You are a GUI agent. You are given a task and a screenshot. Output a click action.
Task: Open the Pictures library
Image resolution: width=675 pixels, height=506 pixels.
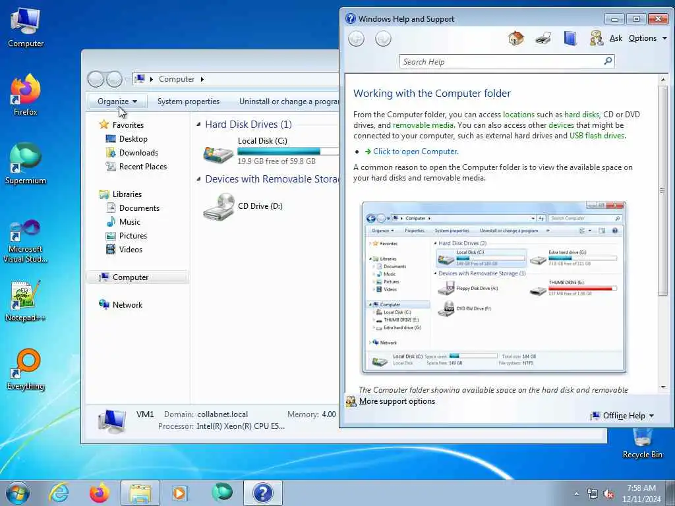point(133,236)
